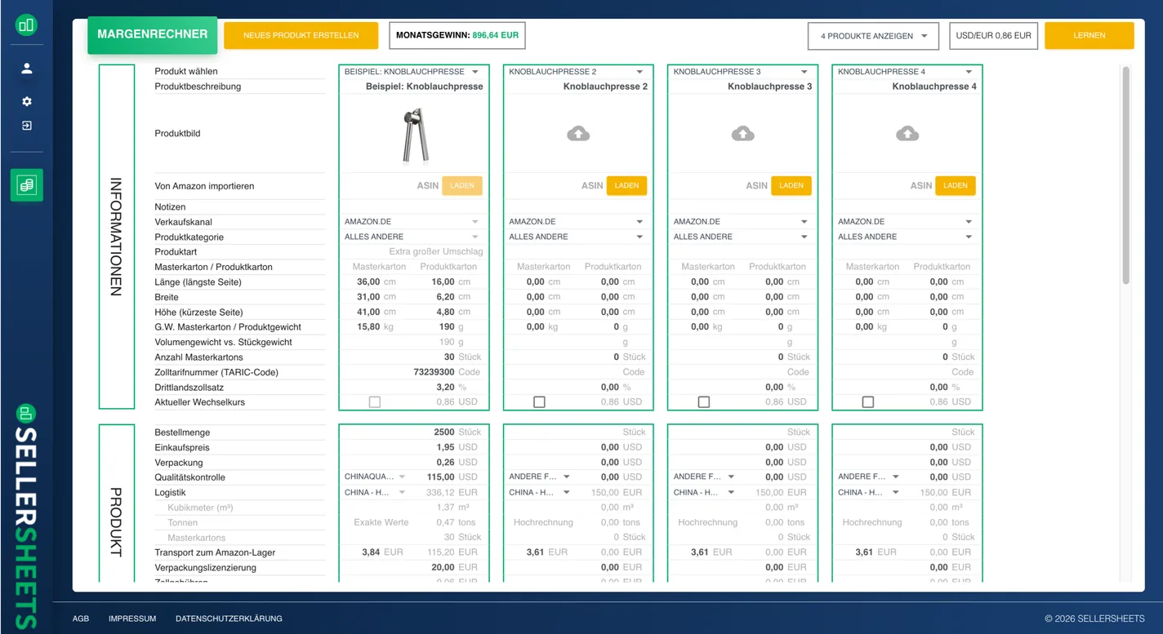This screenshot has width=1163, height=634.
Task: Click the logout icon in sidebar
Action: tap(27, 126)
